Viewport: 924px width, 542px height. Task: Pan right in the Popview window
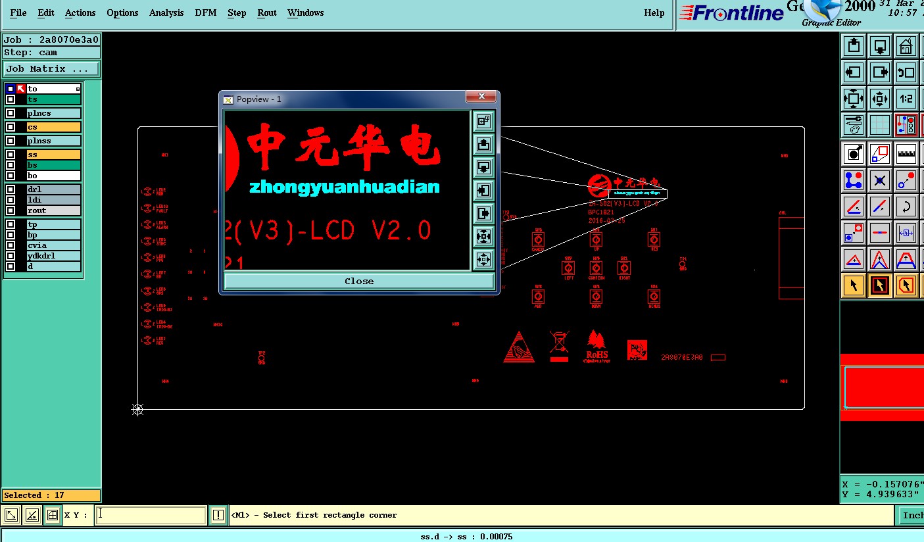[483, 214]
